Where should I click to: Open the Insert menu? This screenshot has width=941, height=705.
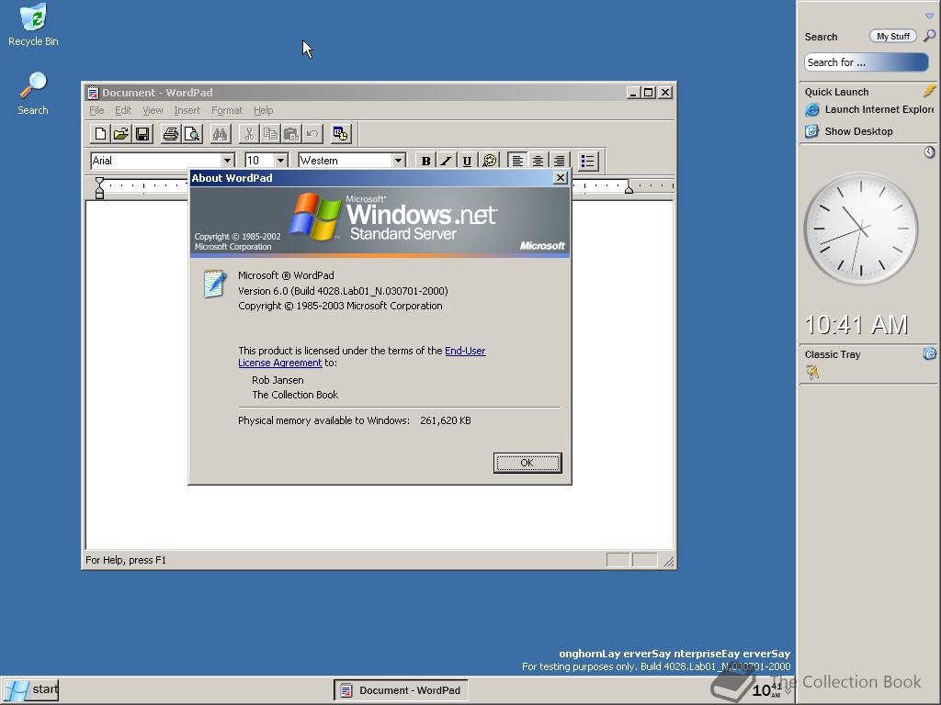187,110
